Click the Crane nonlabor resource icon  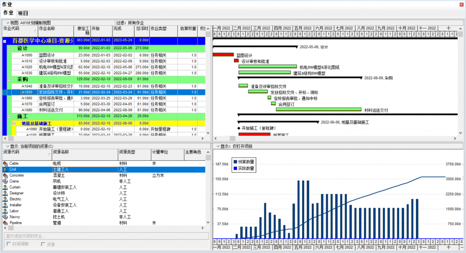point(5,181)
